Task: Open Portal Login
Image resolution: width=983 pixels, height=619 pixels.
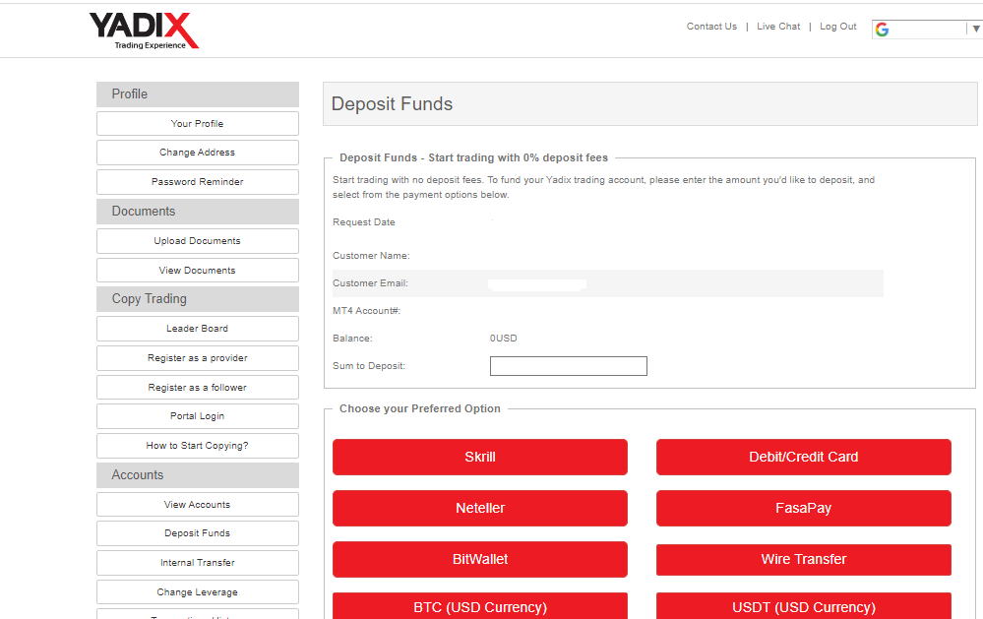Action: 198,416
